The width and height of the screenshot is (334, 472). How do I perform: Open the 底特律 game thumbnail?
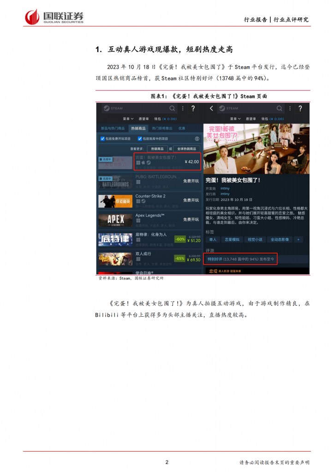click(115, 240)
